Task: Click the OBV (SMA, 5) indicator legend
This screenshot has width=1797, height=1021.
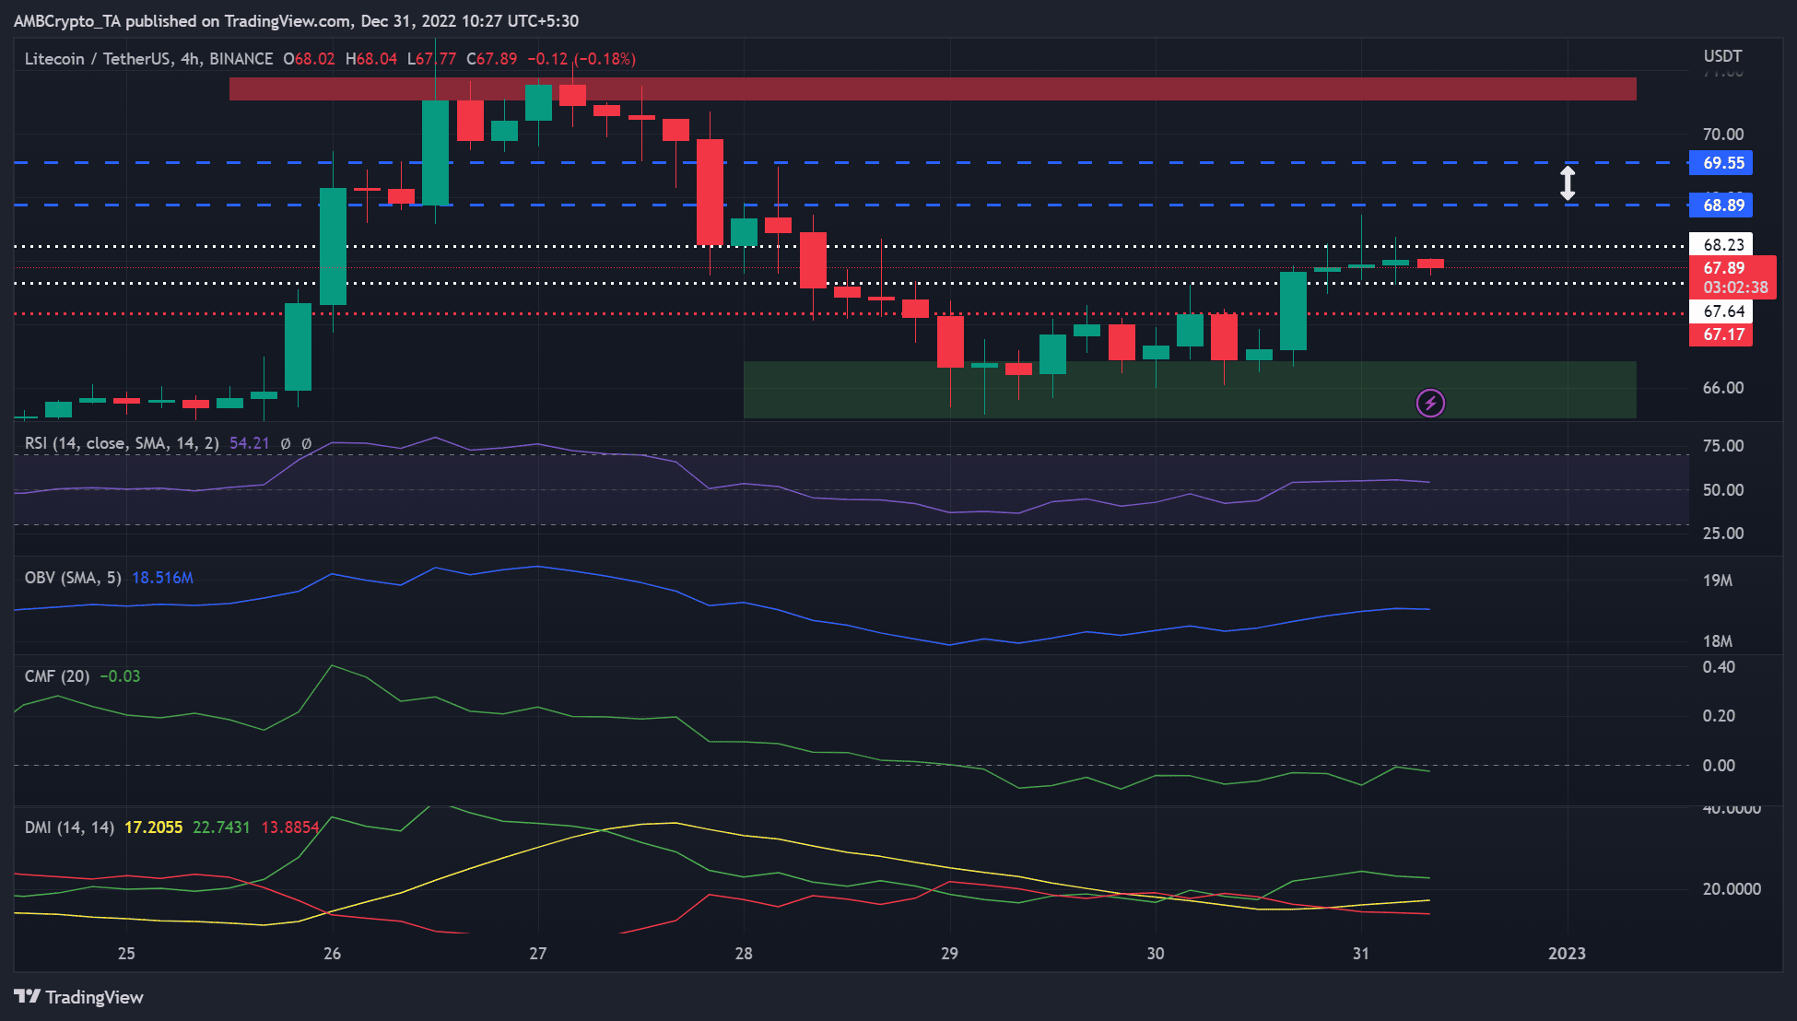Action: [73, 578]
